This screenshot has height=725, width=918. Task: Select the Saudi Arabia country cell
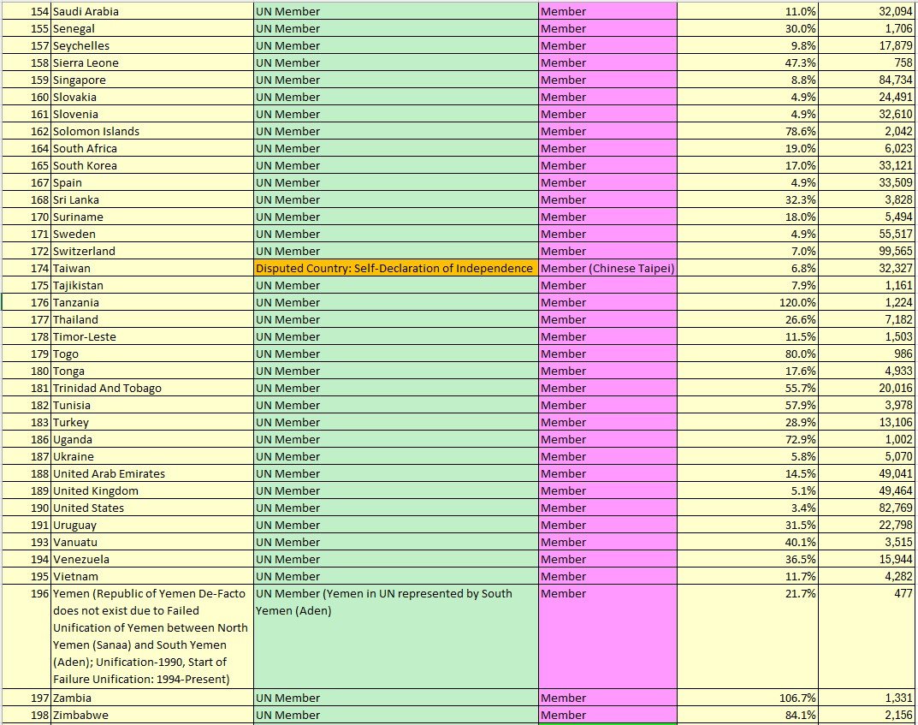[x=152, y=11]
